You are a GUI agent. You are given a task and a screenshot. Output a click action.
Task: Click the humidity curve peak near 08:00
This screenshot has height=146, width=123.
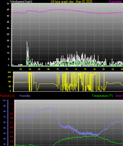pos(48,108)
